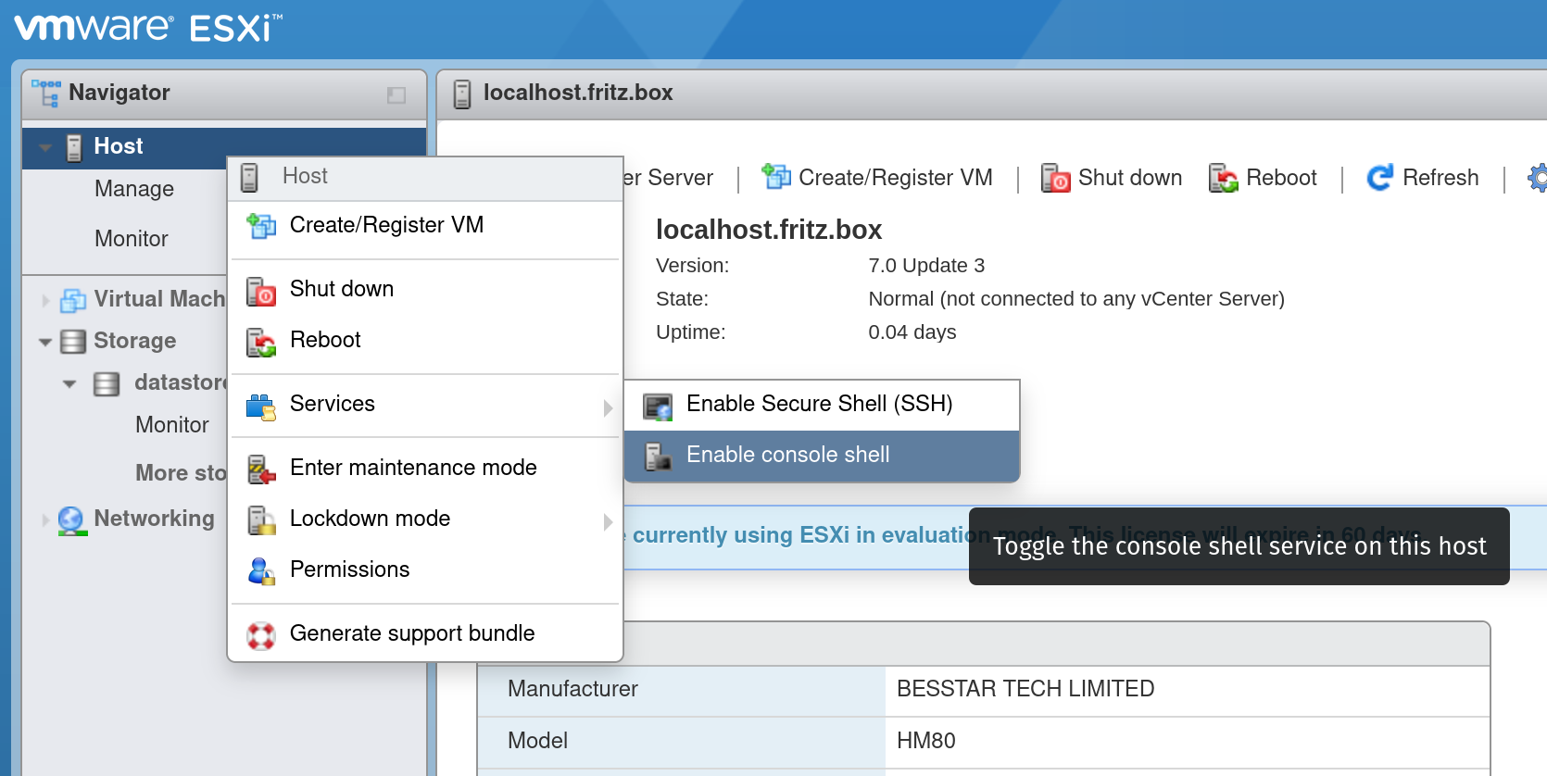This screenshot has width=1547, height=776.
Task: Click the Shut down toolbar icon
Action: point(1055,177)
